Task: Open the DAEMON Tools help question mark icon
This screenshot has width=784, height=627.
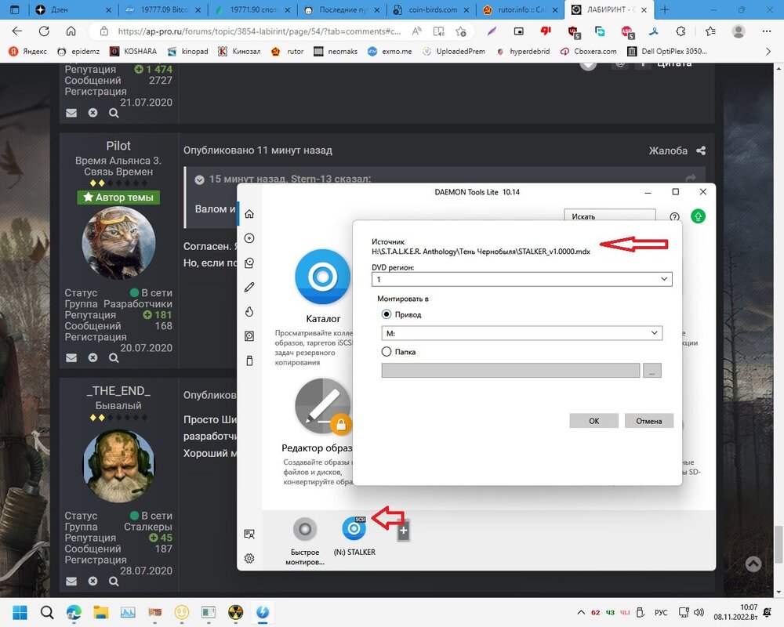Action: [674, 216]
